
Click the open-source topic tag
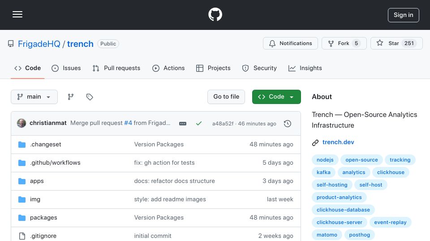pyautogui.click(x=361, y=160)
